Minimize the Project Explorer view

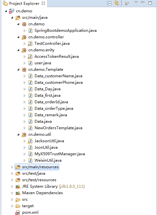pyautogui.click(x=143, y=2)
